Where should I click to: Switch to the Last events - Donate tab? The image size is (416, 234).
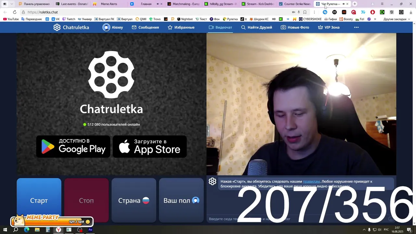point(71,4)
